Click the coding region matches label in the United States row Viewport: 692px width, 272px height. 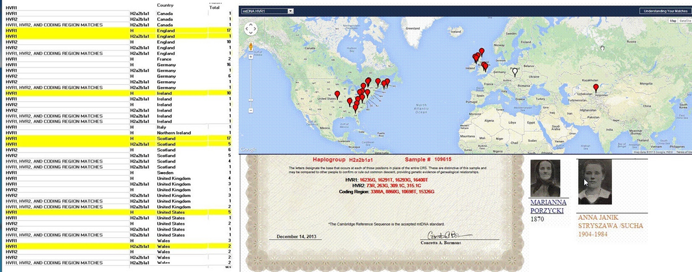tap(54, 235)
